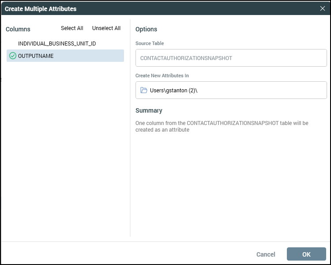Click the Columns heading
This screenshot has width=331, height=265.
click(x=18, y=29)
